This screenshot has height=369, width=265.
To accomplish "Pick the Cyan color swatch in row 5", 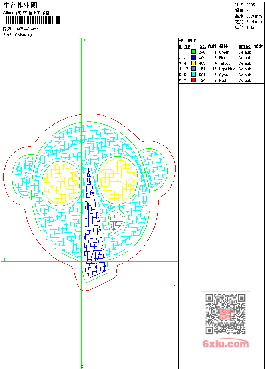I will [194, 75].
